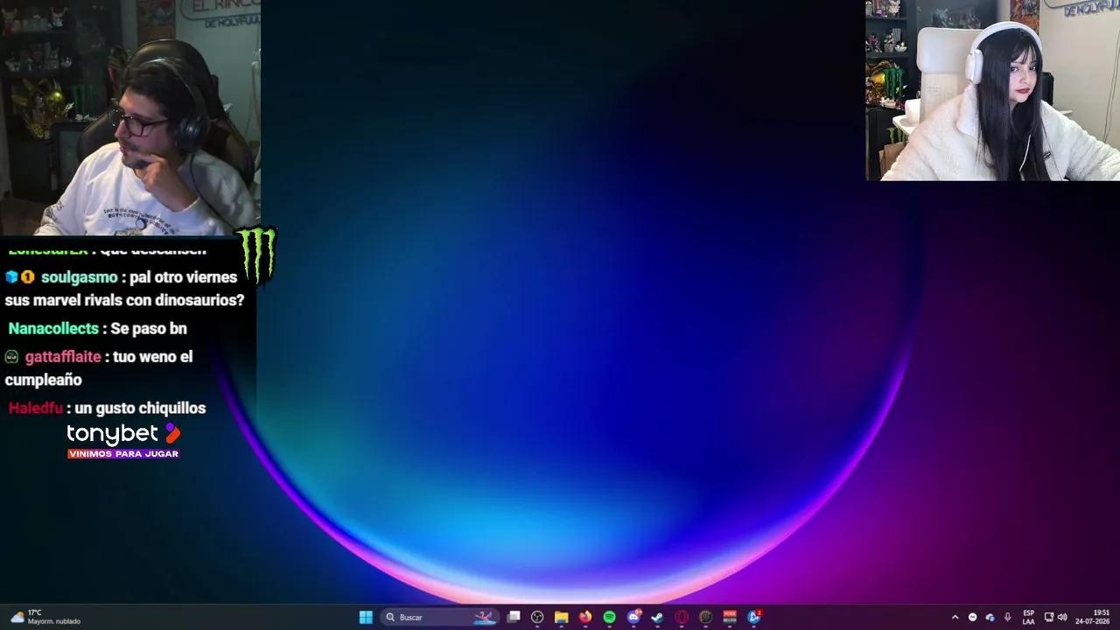
Task: Open File Explorer from the taskbar
Action: click(x=561, y=617)
